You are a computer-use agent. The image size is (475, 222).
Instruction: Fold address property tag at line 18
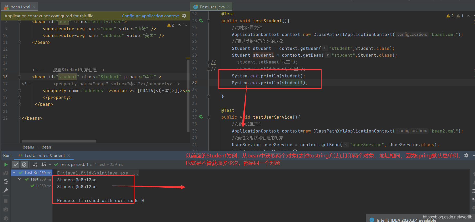[x=19, y=91]
